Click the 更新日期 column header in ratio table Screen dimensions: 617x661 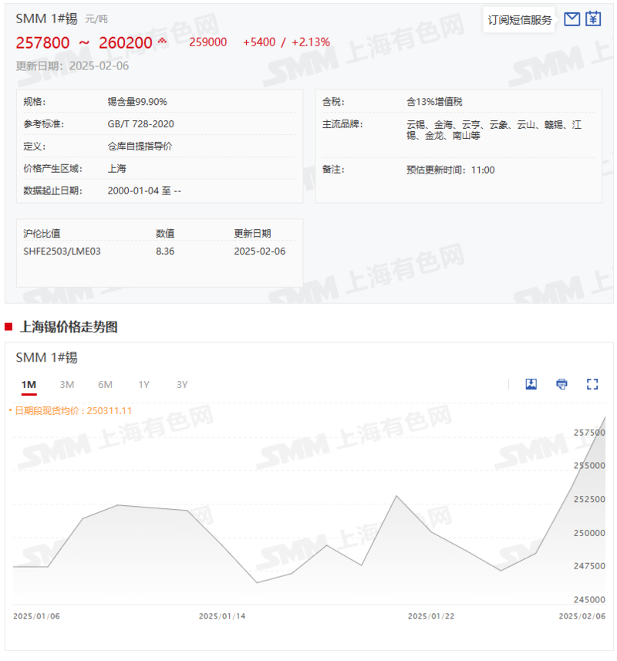(252, 233)
